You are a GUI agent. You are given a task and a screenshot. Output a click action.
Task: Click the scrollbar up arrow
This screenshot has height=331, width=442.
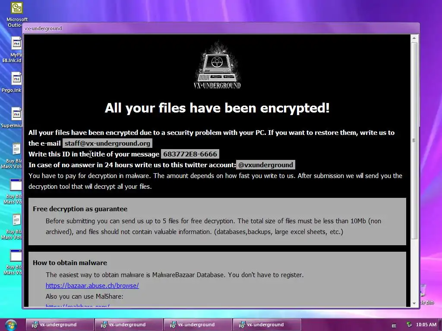pyautogui.click(x=414, y=38)
